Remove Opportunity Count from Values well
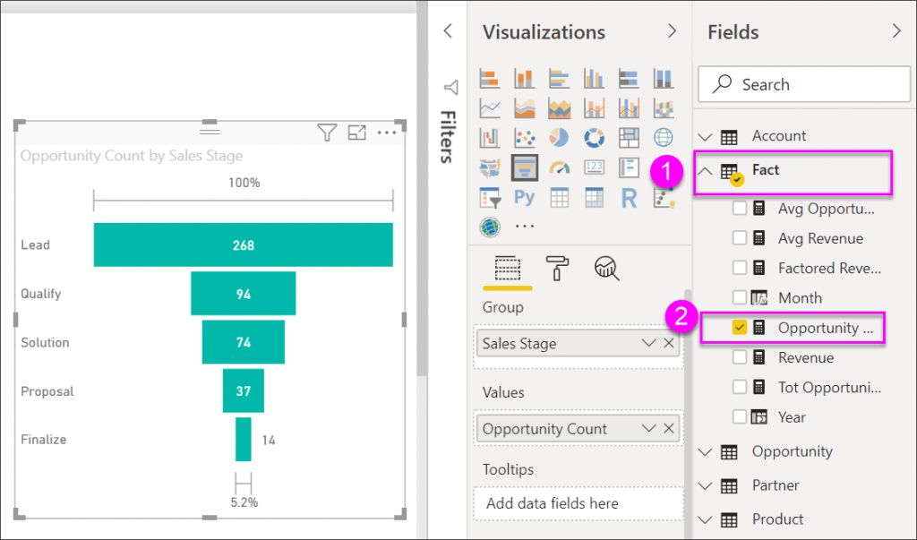 (669, 429)
